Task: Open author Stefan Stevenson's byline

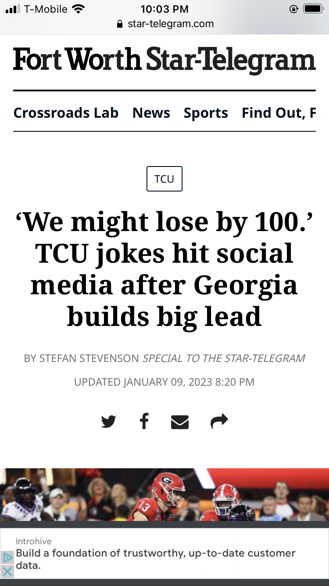Action: (81, 358)
